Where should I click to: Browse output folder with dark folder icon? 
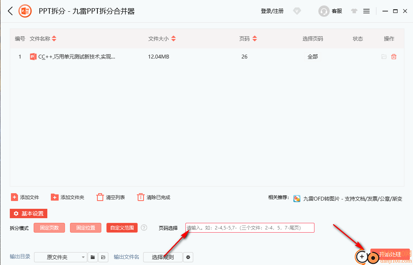93,257
